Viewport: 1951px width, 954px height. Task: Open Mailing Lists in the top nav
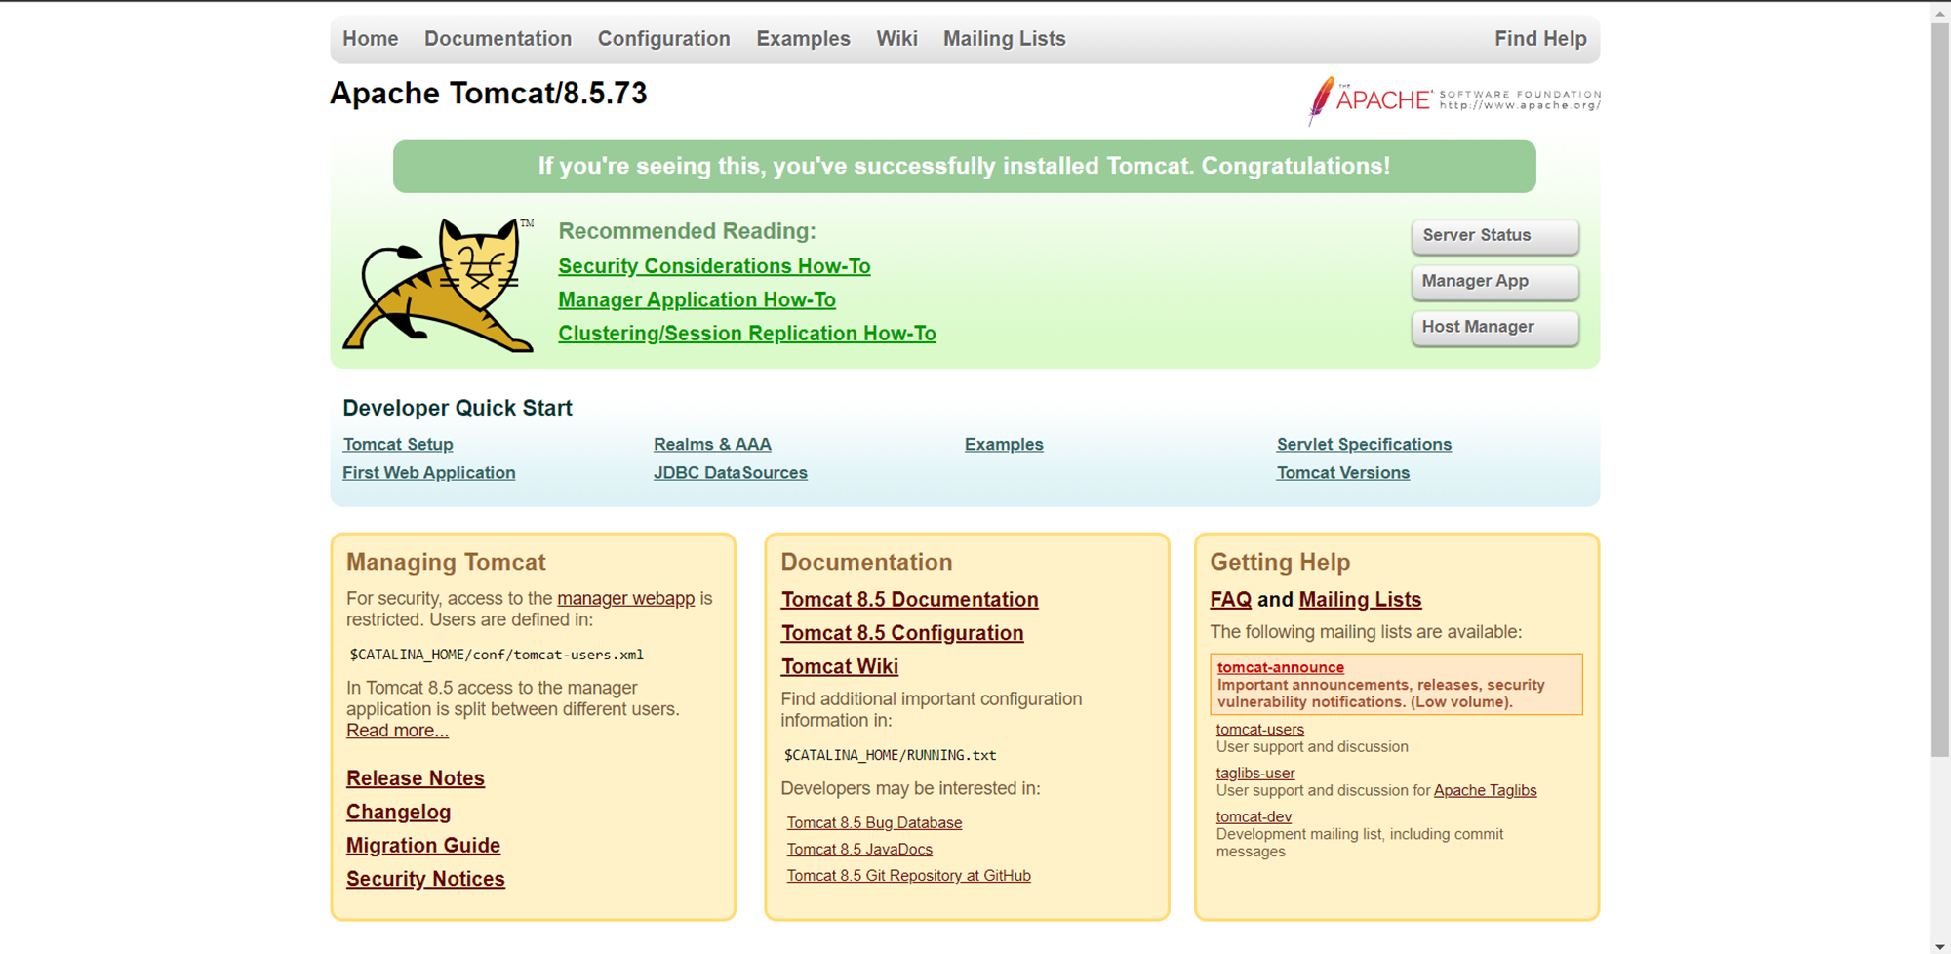click(1004, 39)
